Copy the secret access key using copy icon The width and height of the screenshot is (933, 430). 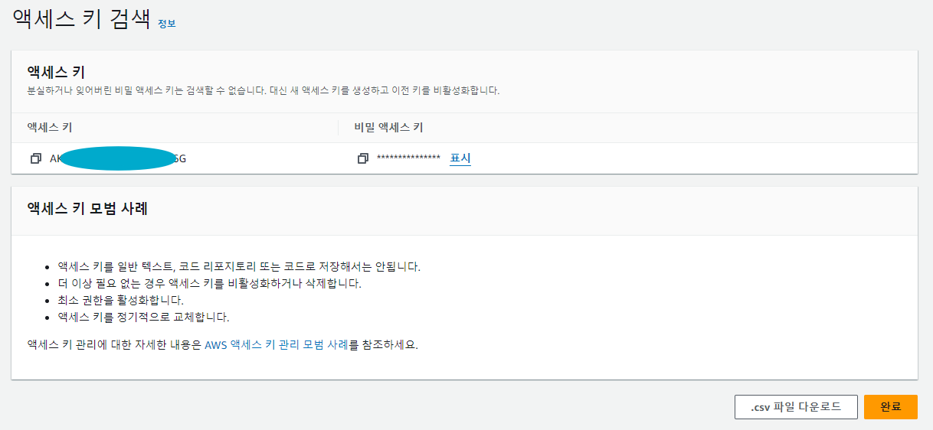pos(363,159)
